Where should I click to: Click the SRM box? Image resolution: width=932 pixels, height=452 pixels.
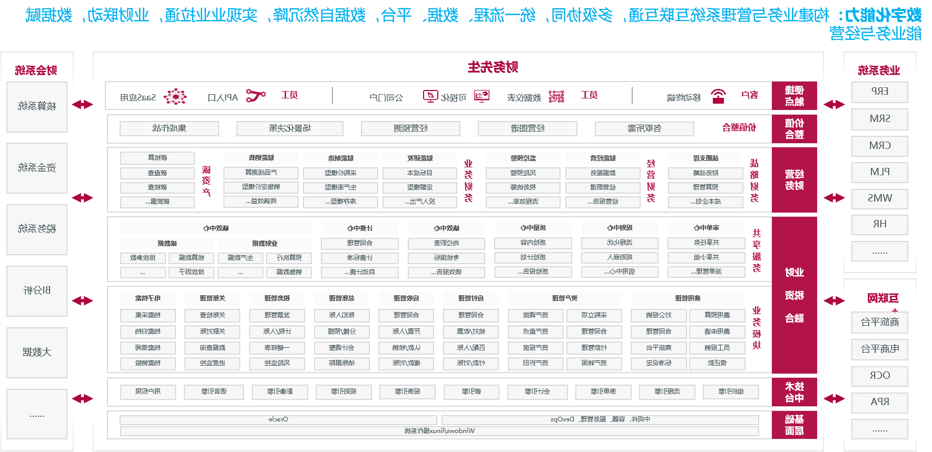(880, 119)
